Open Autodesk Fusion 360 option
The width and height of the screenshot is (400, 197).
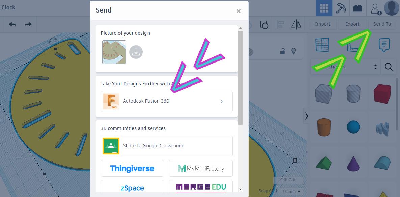point(166,101)
